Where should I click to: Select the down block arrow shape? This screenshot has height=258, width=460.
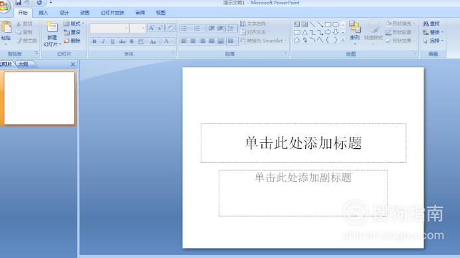[x=336, y=33]
